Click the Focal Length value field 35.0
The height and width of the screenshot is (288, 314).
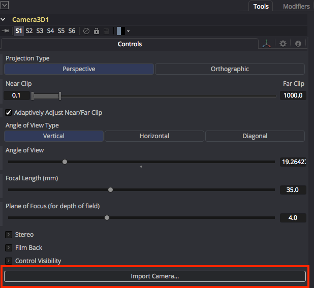click(x=293, y=190)
